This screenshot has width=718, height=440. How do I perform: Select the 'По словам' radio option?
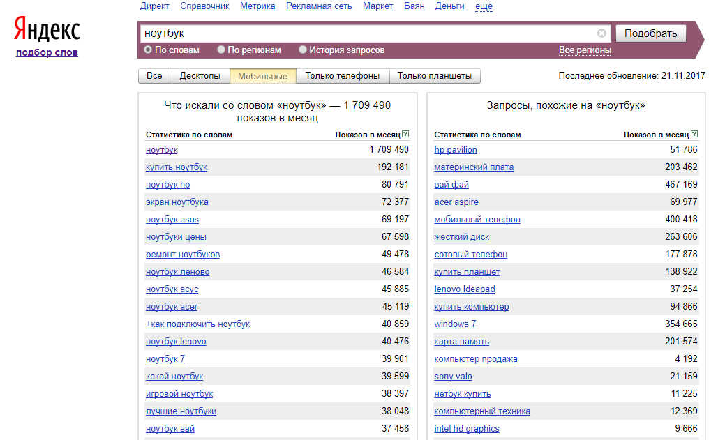coord(148,50)
